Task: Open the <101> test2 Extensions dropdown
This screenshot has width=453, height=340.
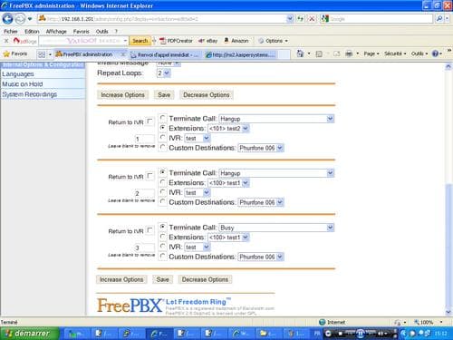Action: point(228,129)
